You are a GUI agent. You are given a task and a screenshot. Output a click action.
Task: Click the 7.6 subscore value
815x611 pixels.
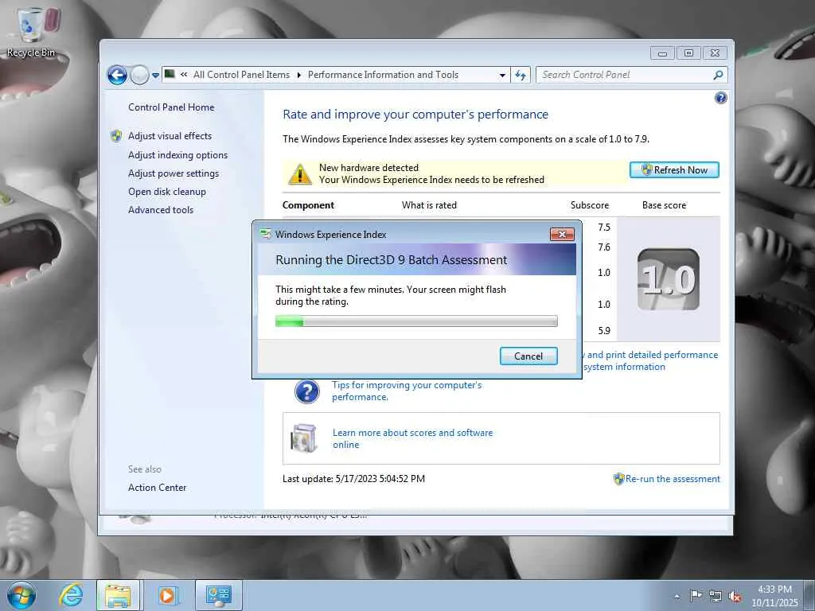pos(604,247)
